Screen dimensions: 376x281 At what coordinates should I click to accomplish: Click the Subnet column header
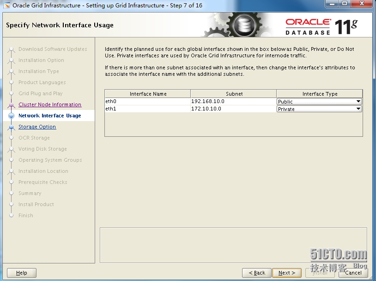(x=234, y=94)
